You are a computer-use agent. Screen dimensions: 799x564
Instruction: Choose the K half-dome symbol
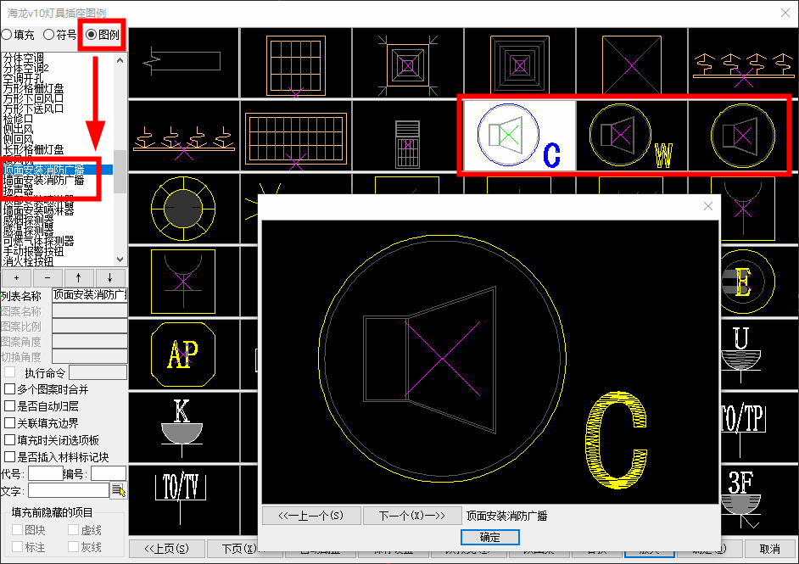point(182,422)
